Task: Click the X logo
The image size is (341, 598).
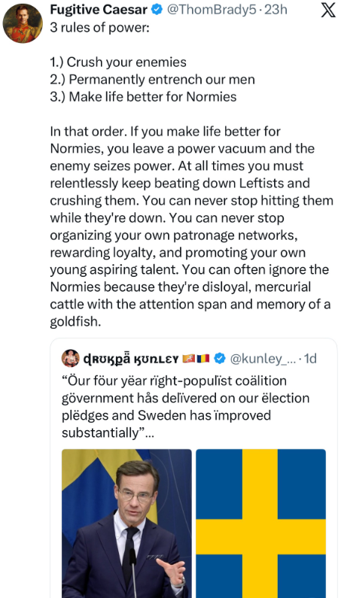Action: click(327, 11)
